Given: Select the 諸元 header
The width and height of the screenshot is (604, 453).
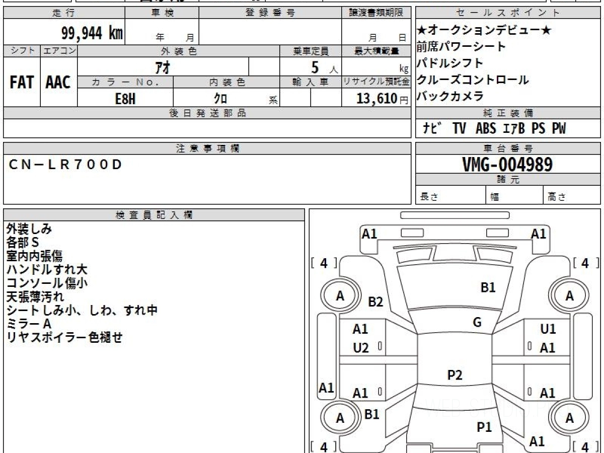Looking at the screenshot, I should (508, 180).
